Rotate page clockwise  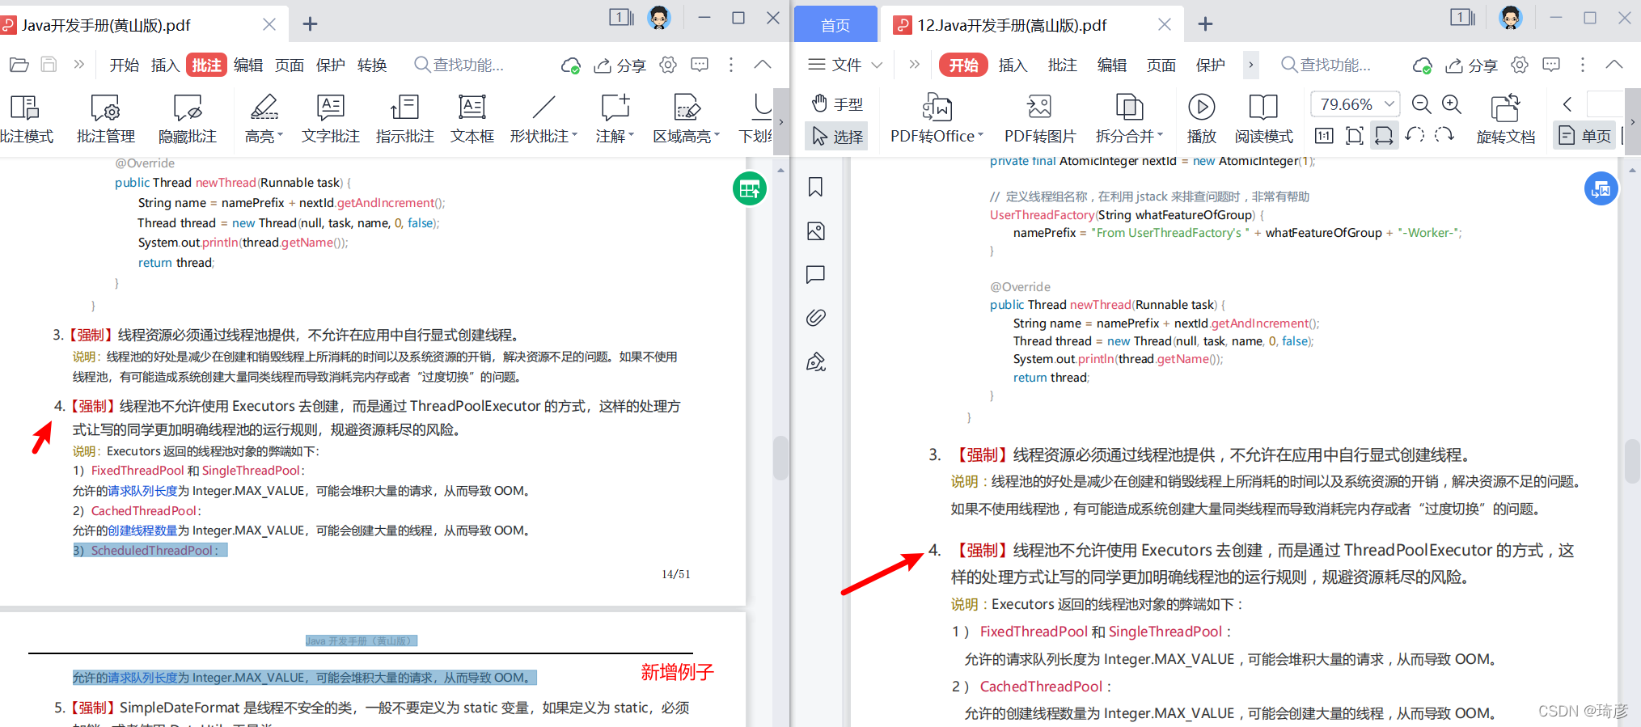(x=1444, y=135)
